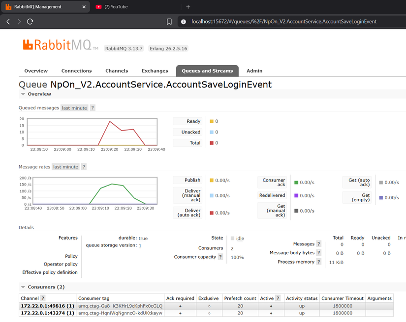
Task: Click the browser forward arrow
Action: click(x=19, y=22)
